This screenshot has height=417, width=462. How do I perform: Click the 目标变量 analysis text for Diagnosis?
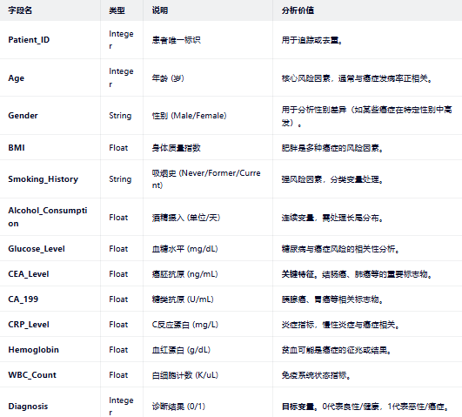click(x=365, y=407)
